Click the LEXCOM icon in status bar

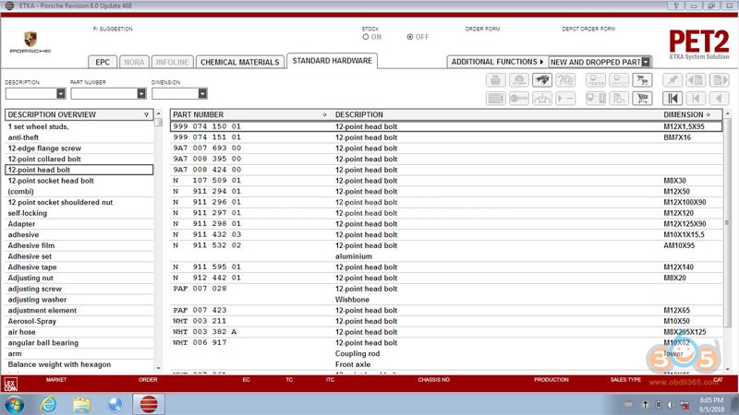tap(10, 385)
